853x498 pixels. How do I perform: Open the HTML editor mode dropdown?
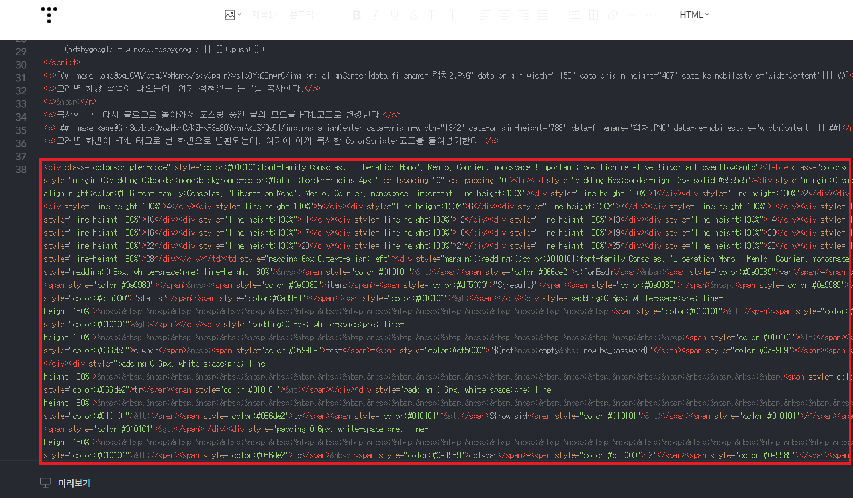pyautogui.click(x=694, y=15)
